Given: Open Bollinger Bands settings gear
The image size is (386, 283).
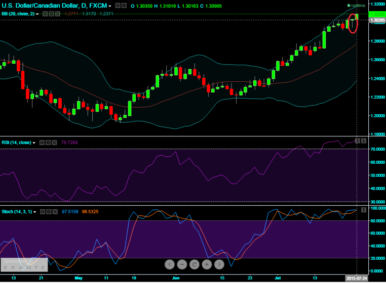Looking at the screenshot, I should click(52, 14).
